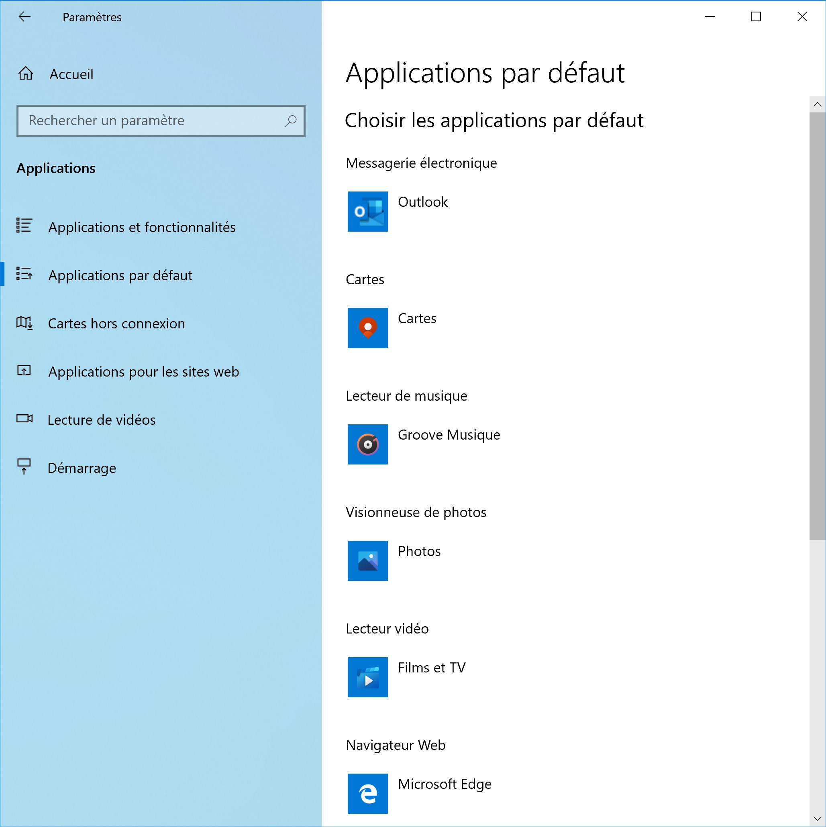Click the Photos app icon
This screenshot has height=827, width=826.
pos(367,561)
